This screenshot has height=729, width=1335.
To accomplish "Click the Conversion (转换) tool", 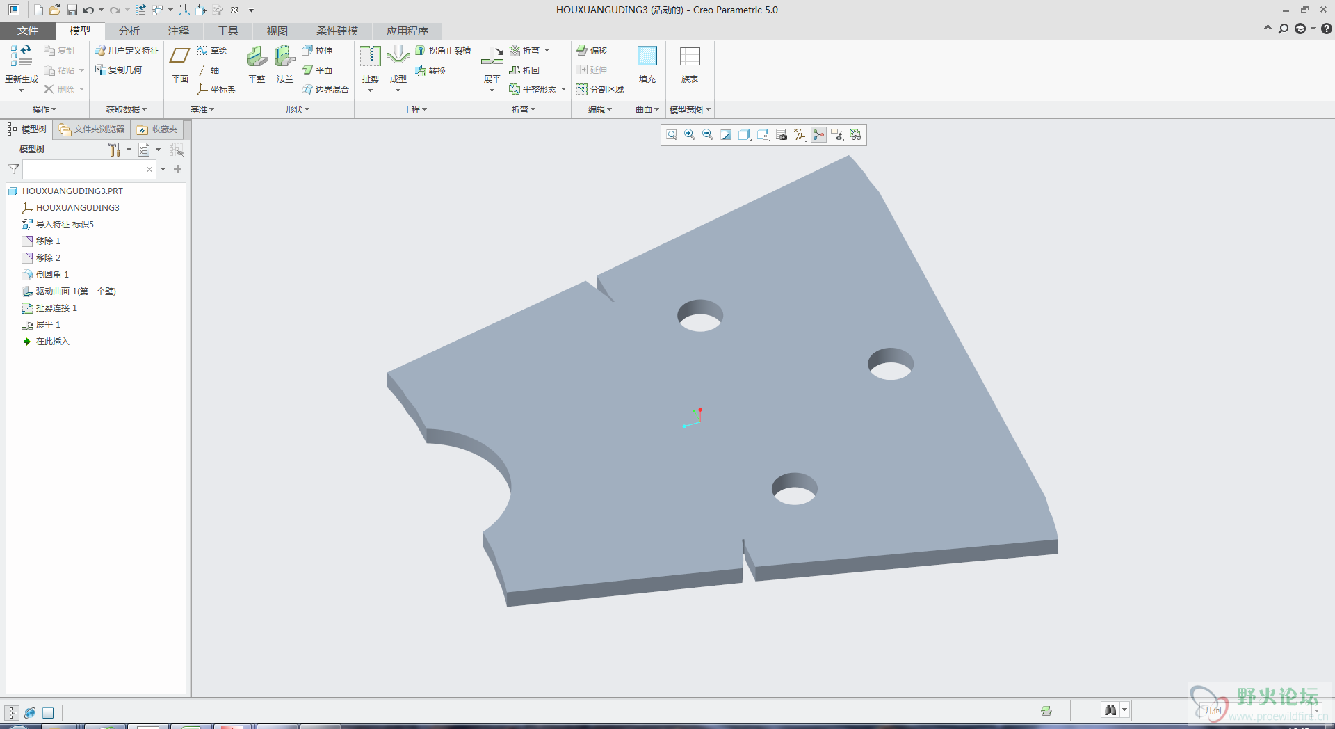I will click(x=430, y=70).
